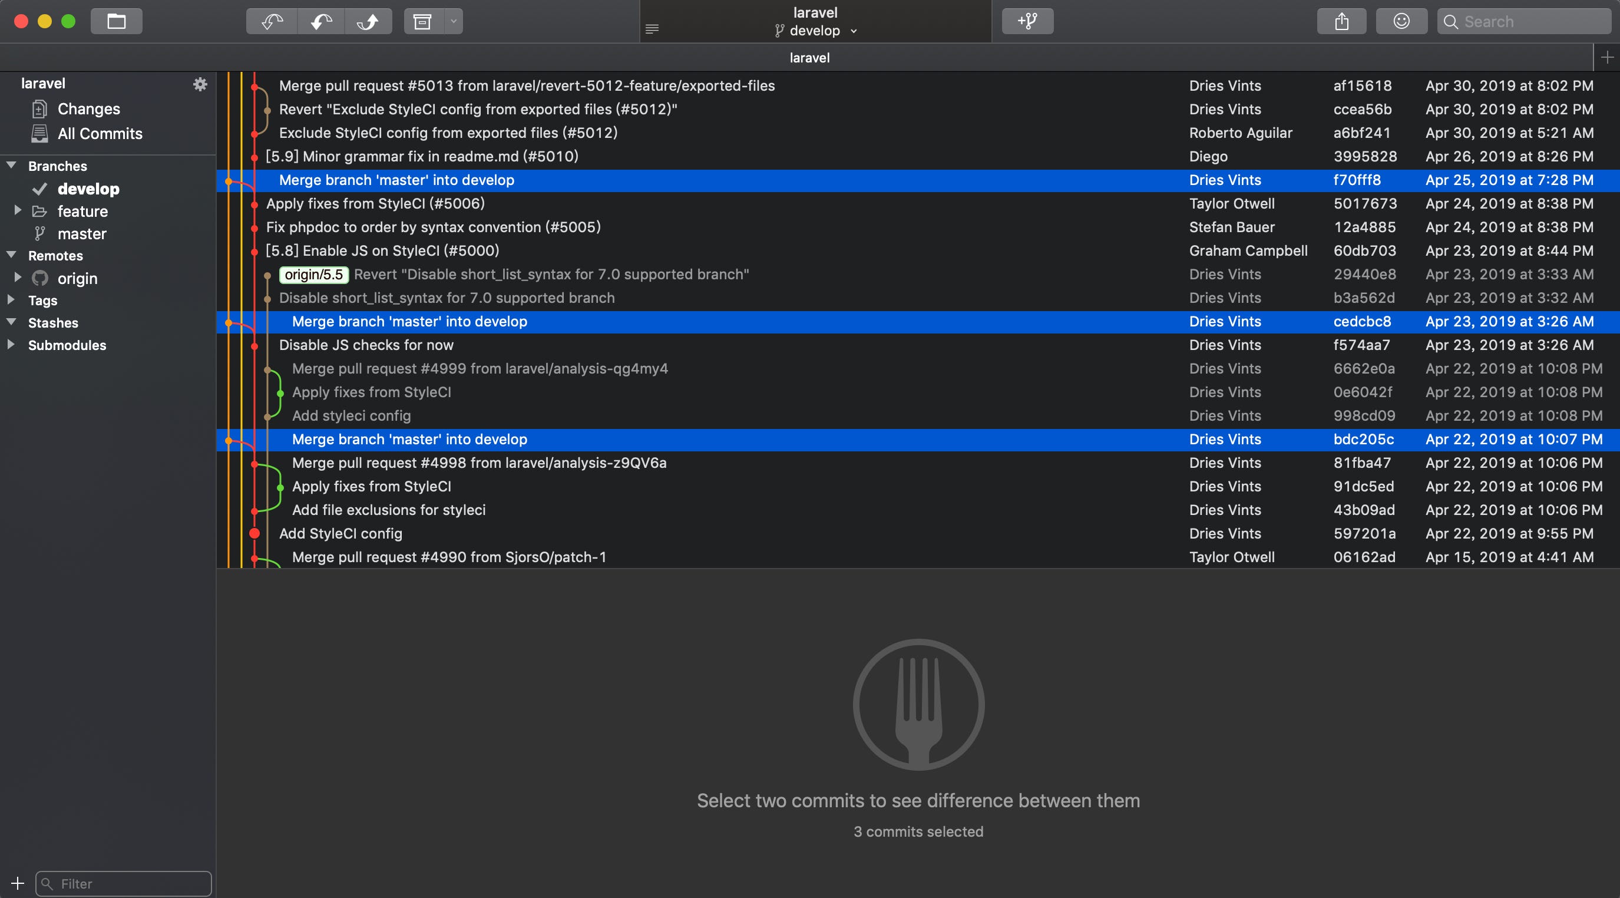The height and width of the screenshot is (898, 1620).
Task: Click the Stash archive icon
Action: [x=422, y=21]
